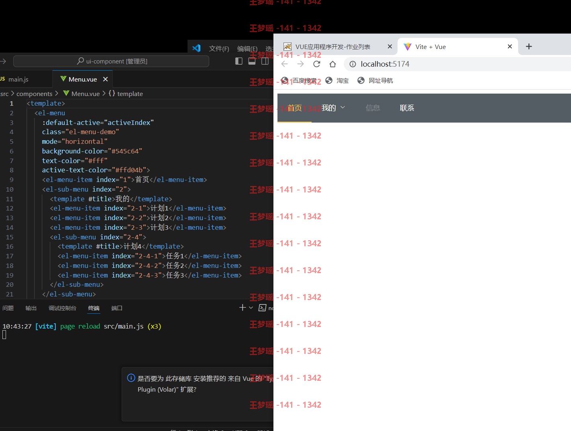This screenshot has height=431, width=571.
Task: Open the 文件(F) menu in VS Code
Action: 219,49
